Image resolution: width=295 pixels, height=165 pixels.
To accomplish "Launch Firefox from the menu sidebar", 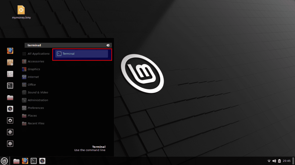I will 10,51.
